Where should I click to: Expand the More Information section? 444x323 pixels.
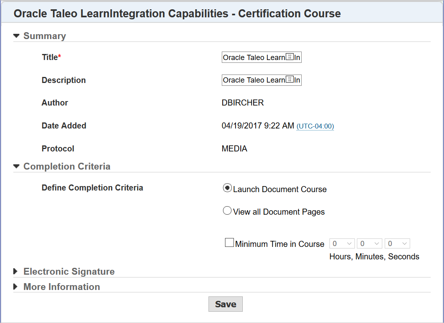click(16, 287)
